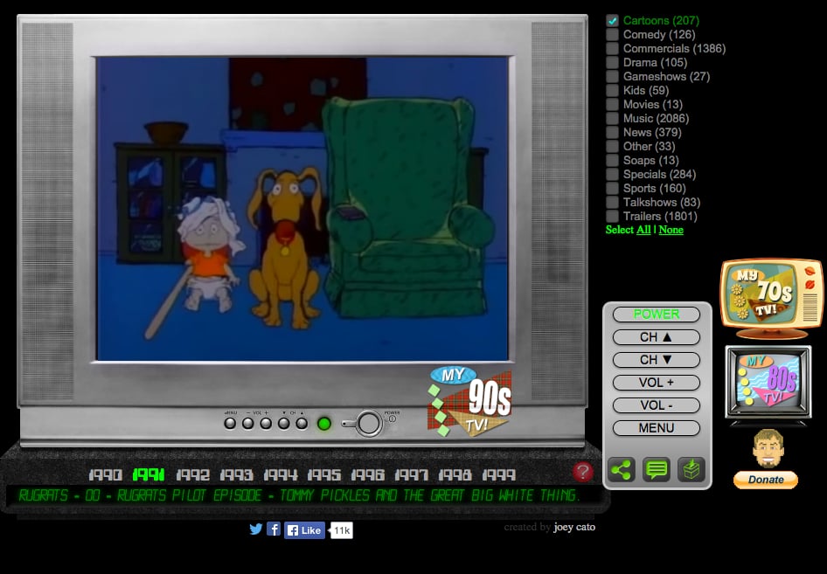Check the Other (33) checkbox
Viewport: 827px width, 574px height.
coord(612,146)
